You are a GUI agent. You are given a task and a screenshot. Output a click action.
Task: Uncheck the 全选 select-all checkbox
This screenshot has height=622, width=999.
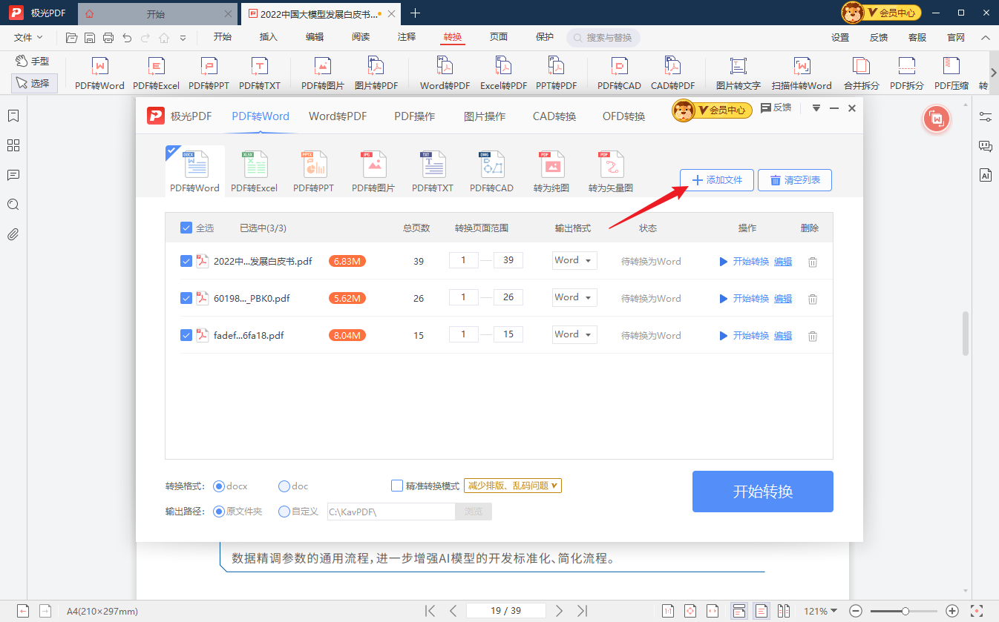186,228
